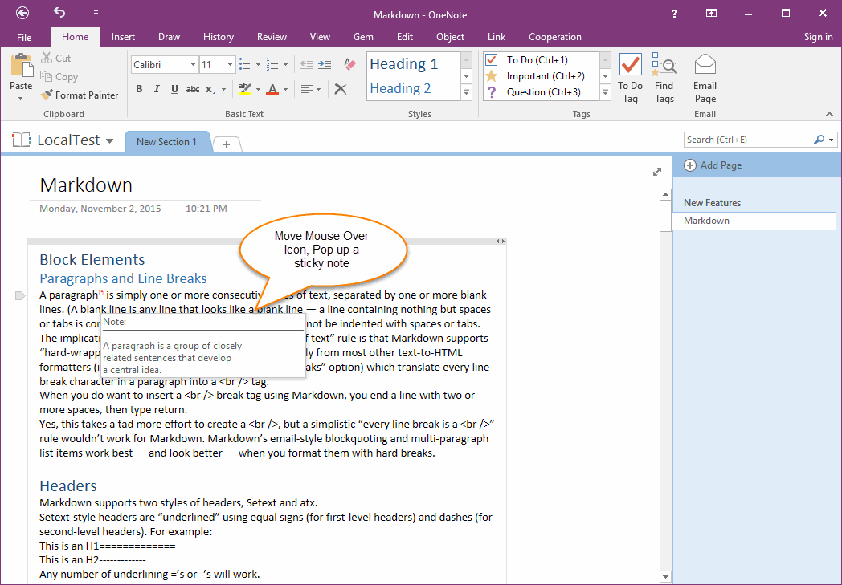Click the Undo arrow in title bar
This screenshot has width=842, height=585.
tap(59, 12)
